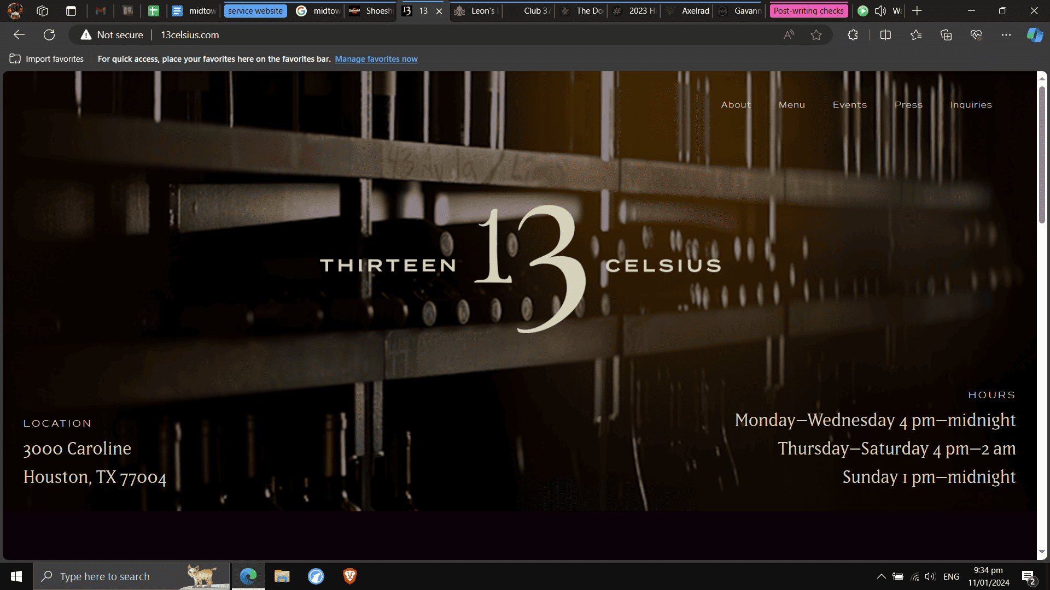This screenshot has width=1050, height=590.
Task: Click the ENG language indicator
Action: [x=951, y=577]
